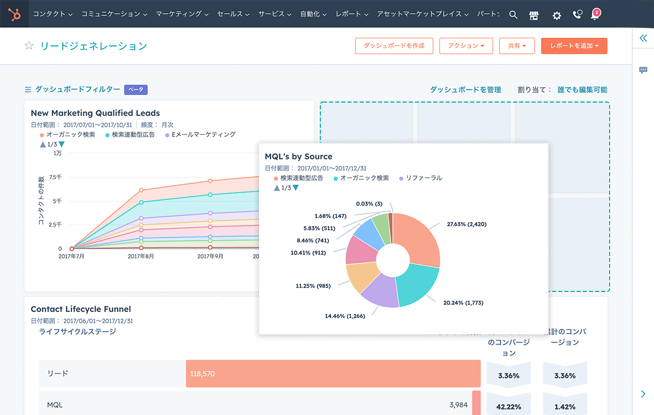Go to previous legend page in MQL's by Source
Screen dimensions: 654x415
click(x=277, y=188)
